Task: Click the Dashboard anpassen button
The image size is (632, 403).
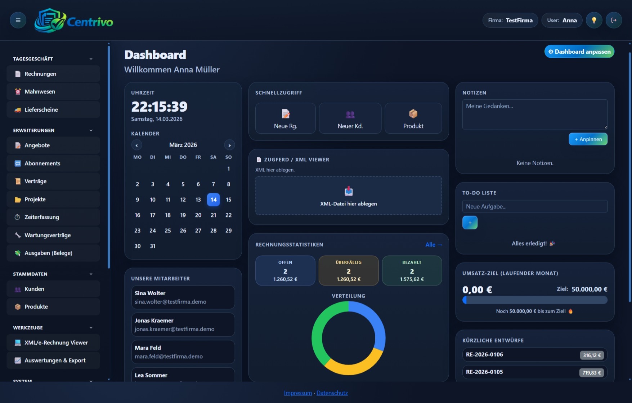Action: point(579,51)
